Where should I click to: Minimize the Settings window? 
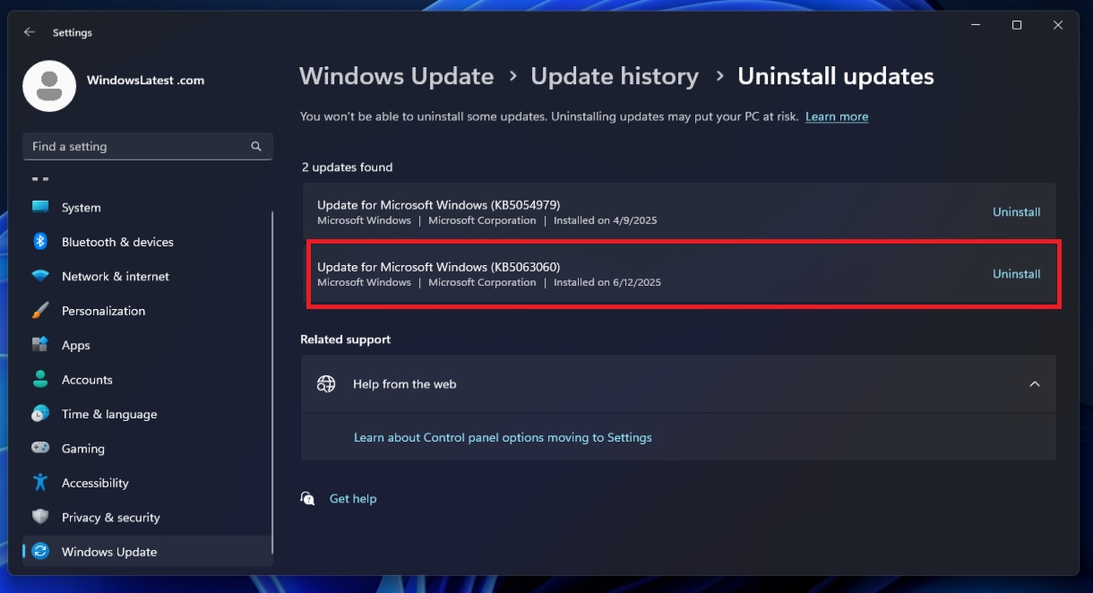point(975,25)
